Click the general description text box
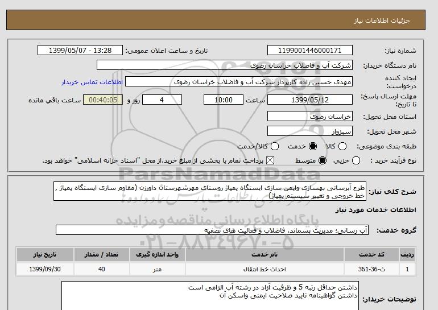The width and height of the screenshot is (438, 310). (x=210, y=192)
